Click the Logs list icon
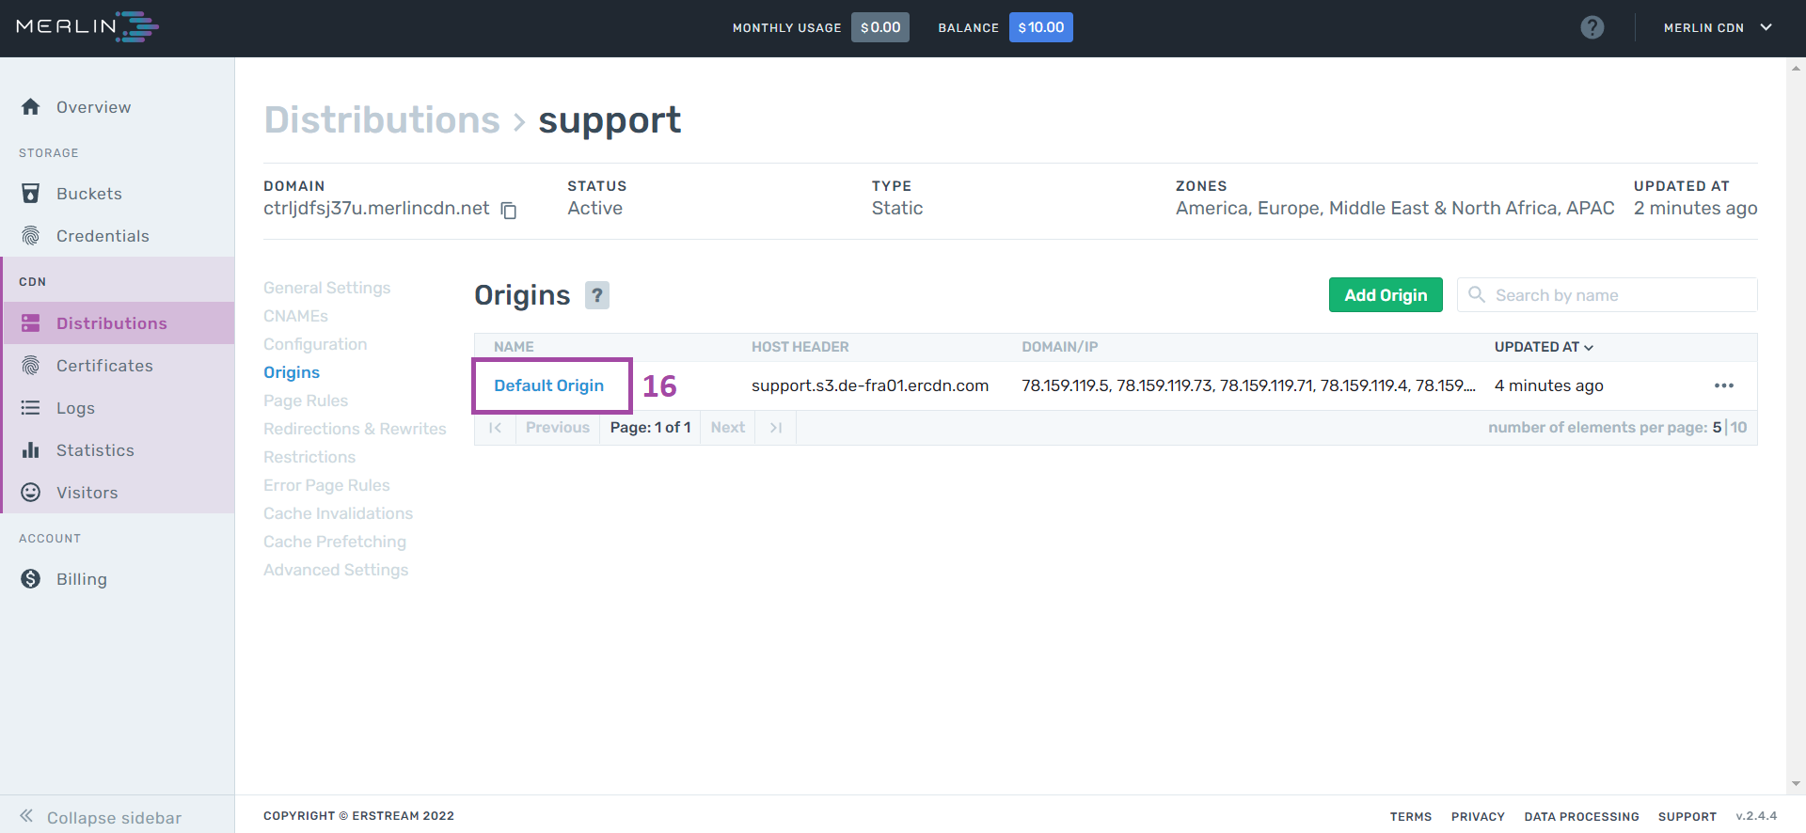This screenshot has width=1806, height=833. 31,408
